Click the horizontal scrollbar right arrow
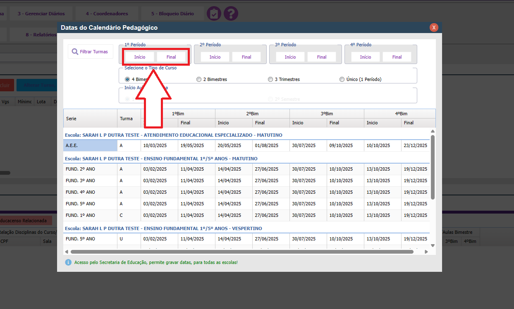 (x=426, y=252)
